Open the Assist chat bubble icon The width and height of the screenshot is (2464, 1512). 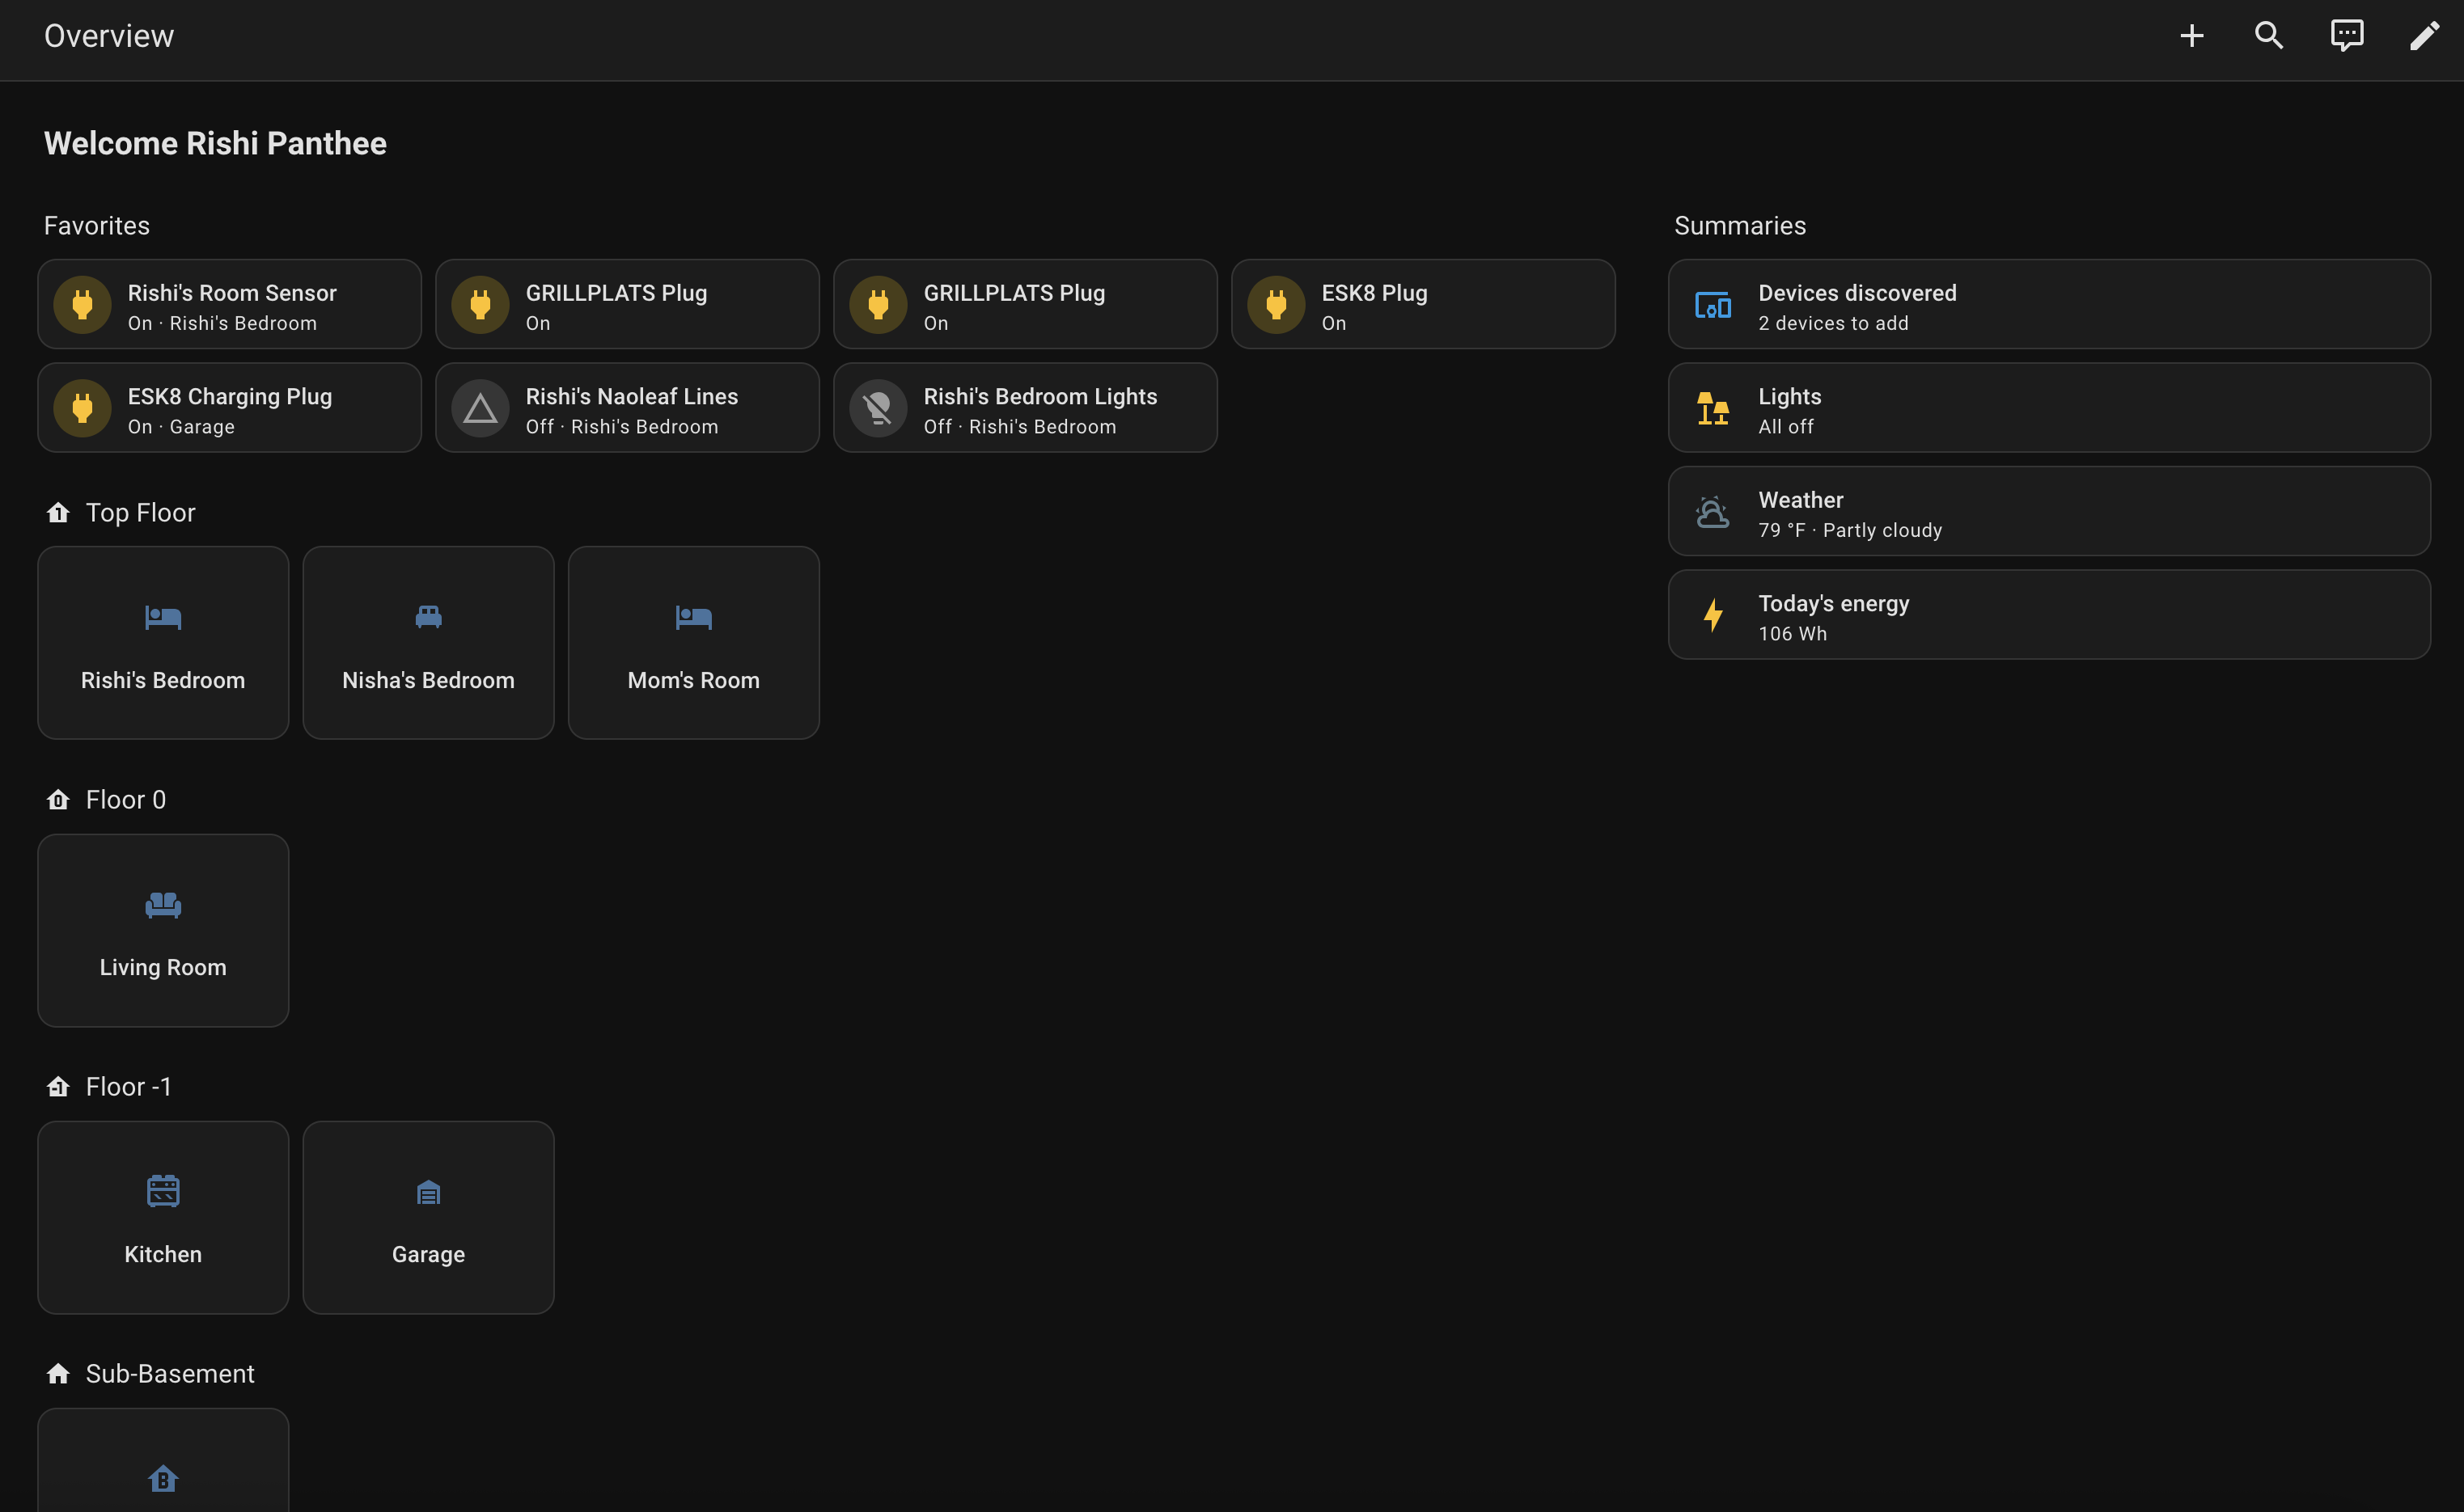click(2347, 36)
